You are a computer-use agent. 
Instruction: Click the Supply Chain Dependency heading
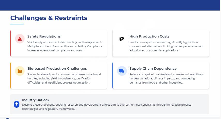pyautogui.click(x=153, y=69)
